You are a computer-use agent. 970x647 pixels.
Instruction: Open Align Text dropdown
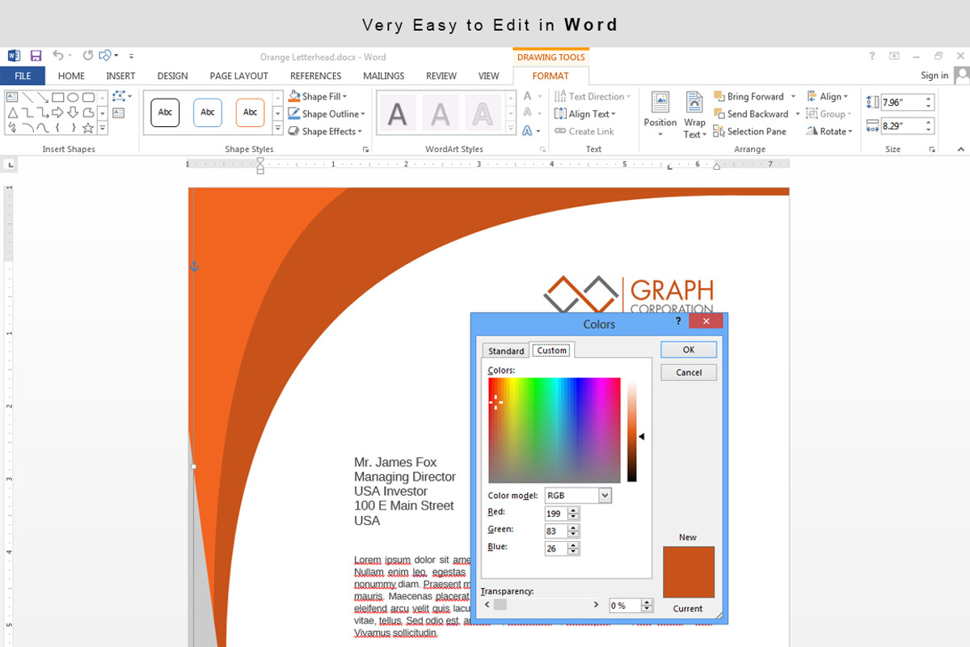[x=585, y=114]
